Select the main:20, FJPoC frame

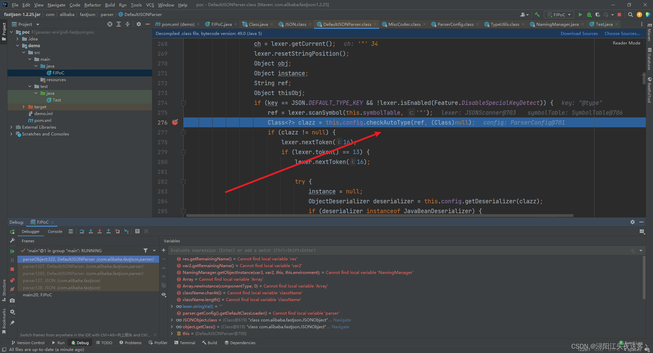pyautogui.click(x=88, y=295)
